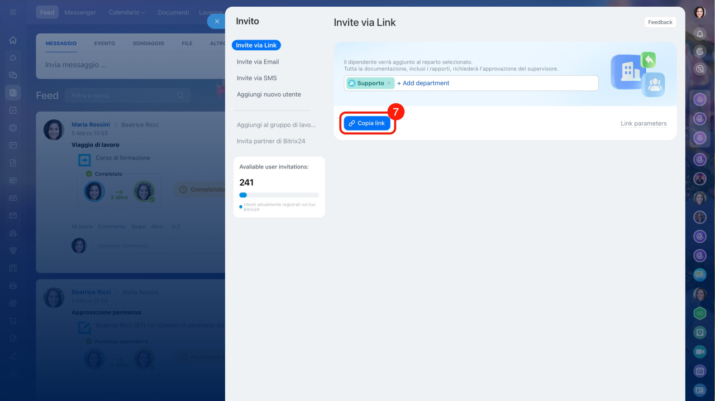Click the Feedback button
The image size is (715, 401).
pos(660,22)
